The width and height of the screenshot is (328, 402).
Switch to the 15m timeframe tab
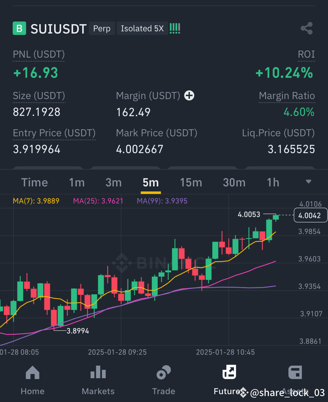tap(191, 182)
